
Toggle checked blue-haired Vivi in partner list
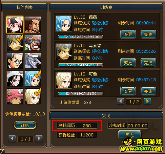tap(33, 79)
